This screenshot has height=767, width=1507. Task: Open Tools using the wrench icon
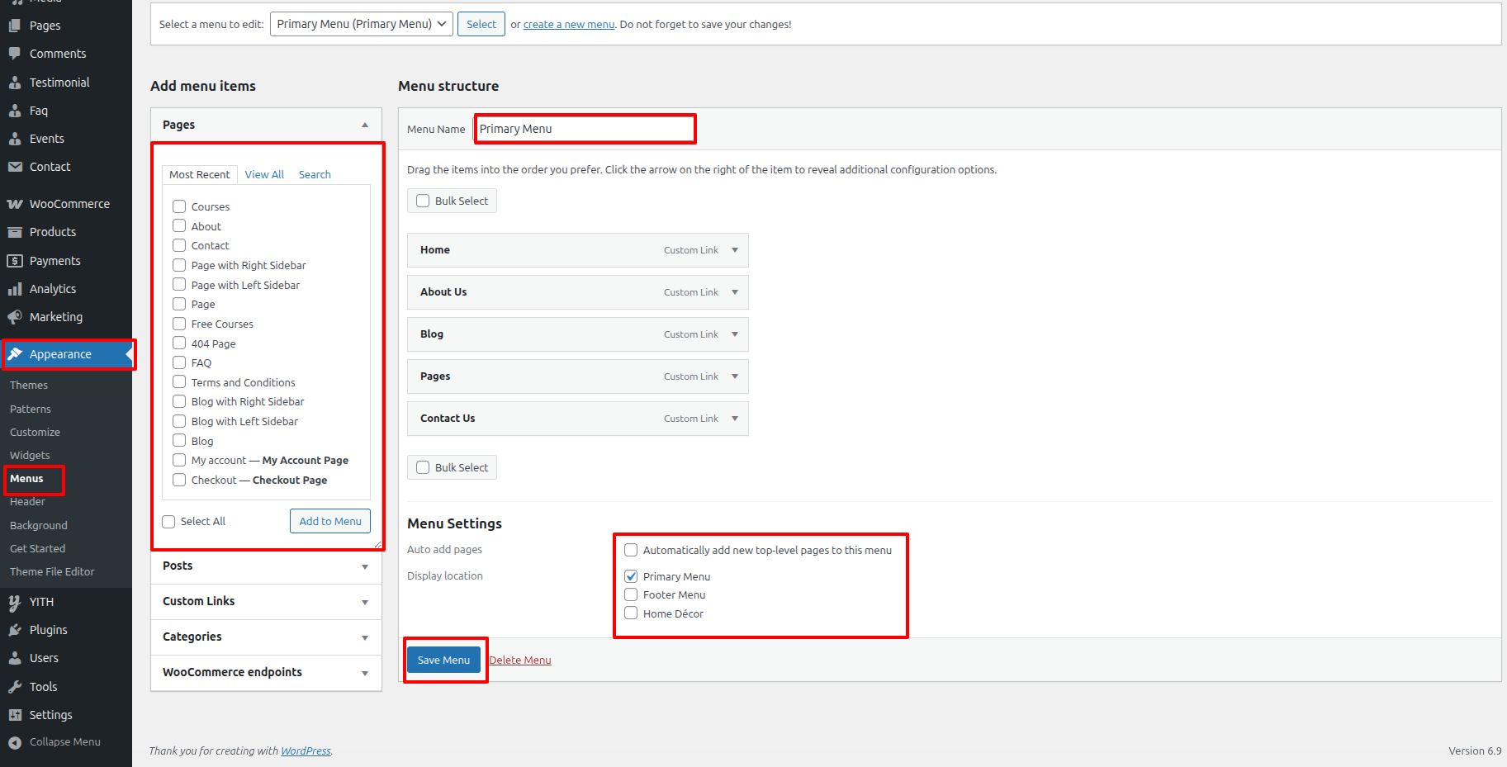(15, 687)
